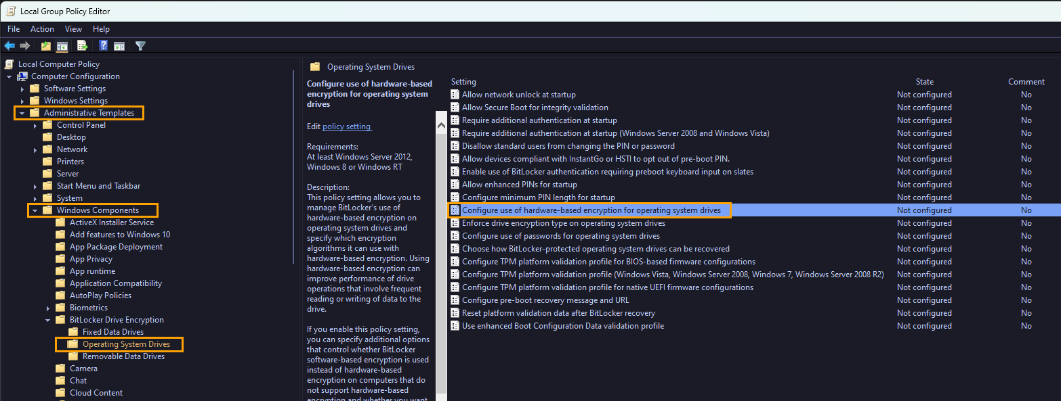Toggle Show/Hide Console Tree toolbar icon
This screenshot has height=401, width=1061.
[62, 46]
